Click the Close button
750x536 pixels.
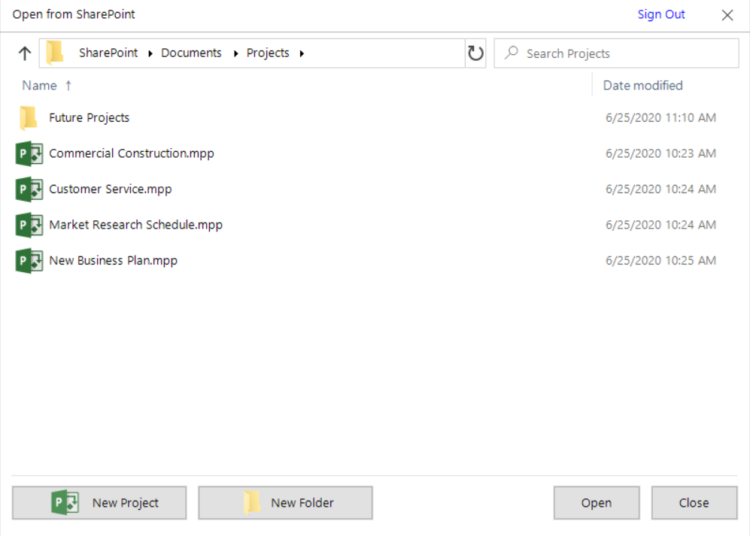coord(694,503)
